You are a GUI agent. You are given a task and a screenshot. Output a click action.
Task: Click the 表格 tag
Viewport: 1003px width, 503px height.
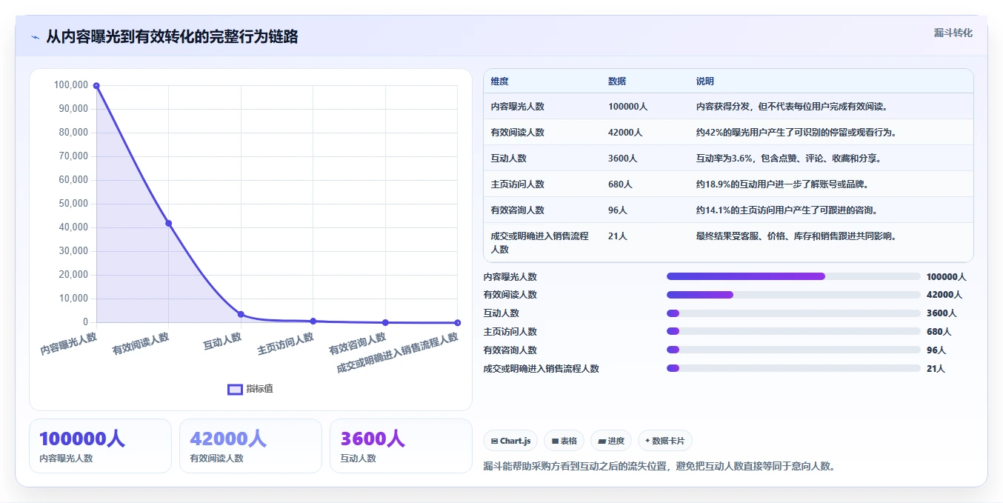click(x=564, y=441)
